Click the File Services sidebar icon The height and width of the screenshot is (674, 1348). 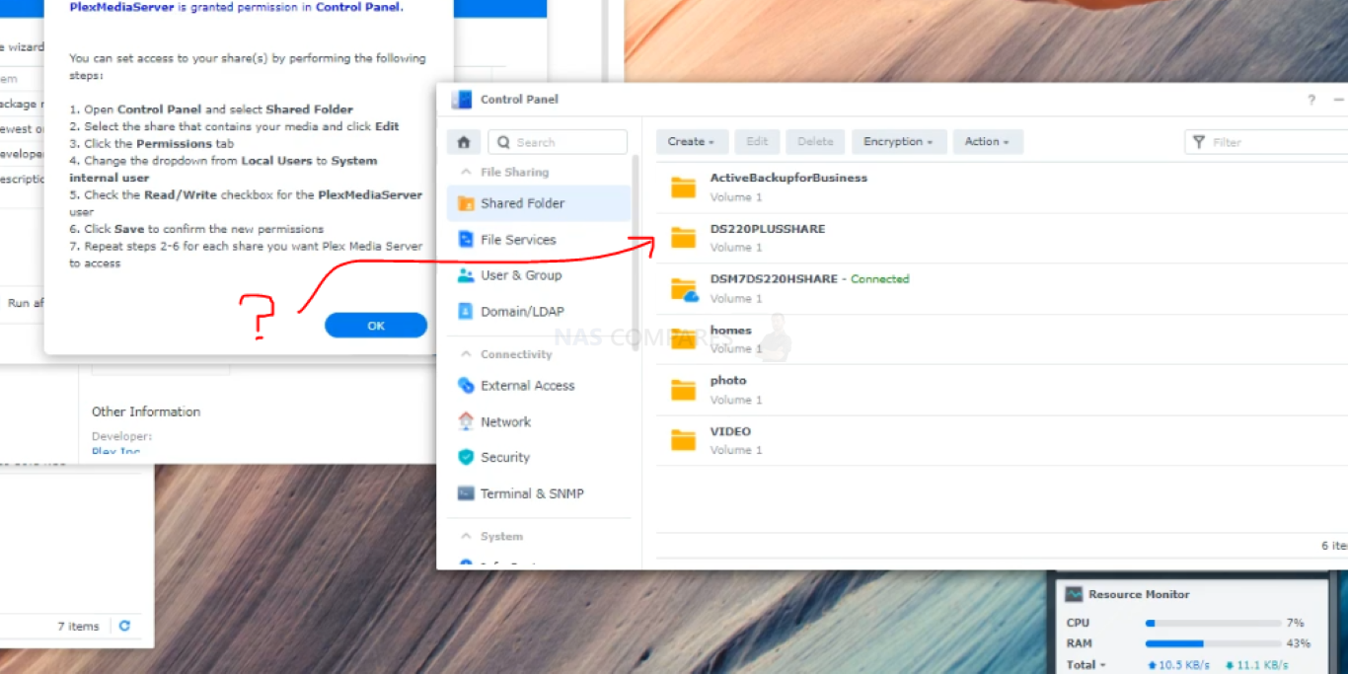pyautogui.click(x=466, y=240)
